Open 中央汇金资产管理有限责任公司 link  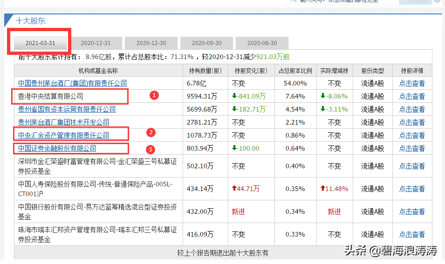point(63,135)
